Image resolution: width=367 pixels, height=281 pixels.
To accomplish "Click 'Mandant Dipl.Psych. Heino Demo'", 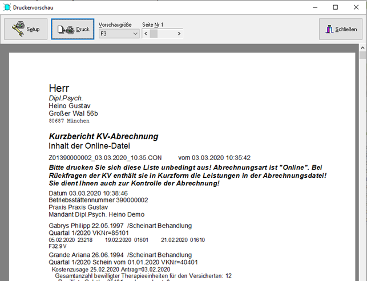I will [96, 214].
